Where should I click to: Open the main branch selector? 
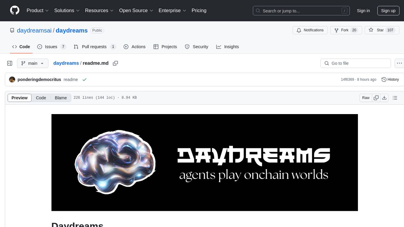point(32,63)
